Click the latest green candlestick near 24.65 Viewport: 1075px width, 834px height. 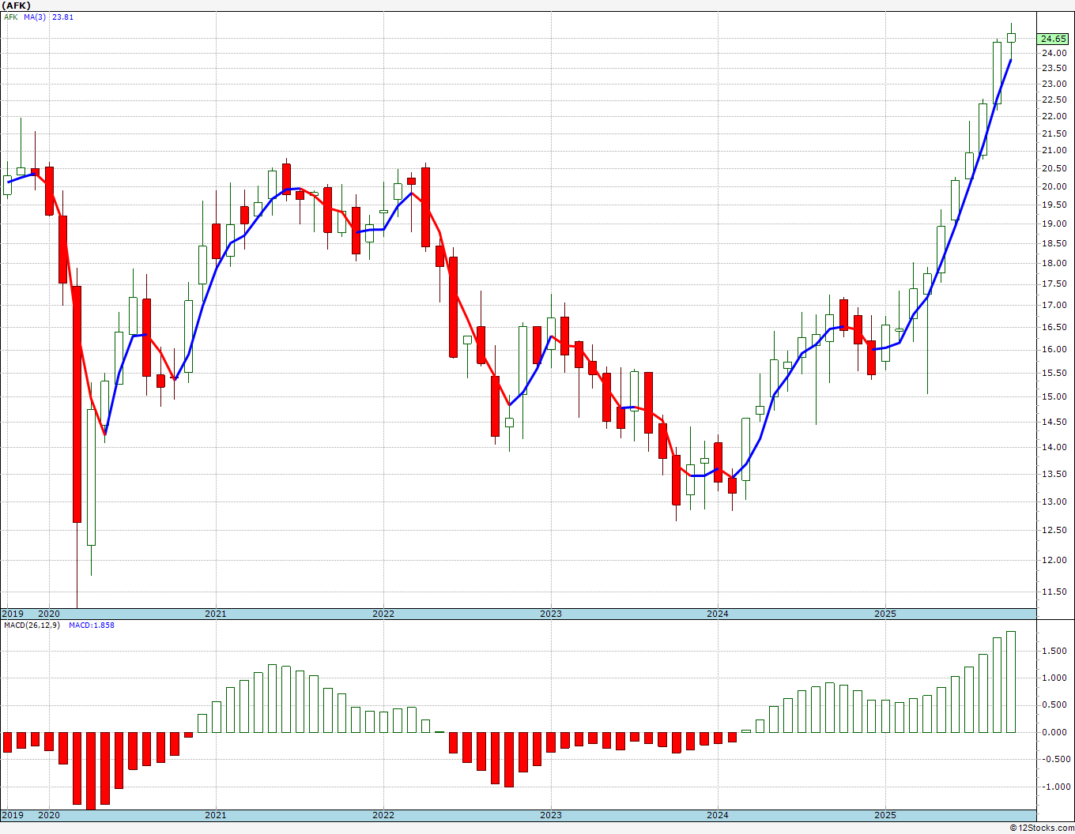[1011, 38]
